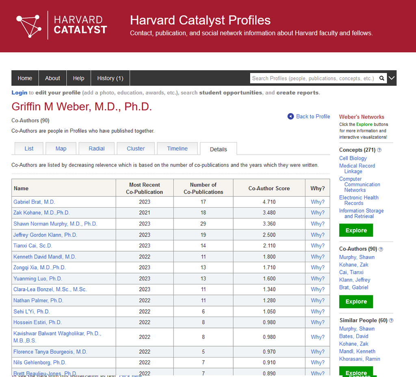Click Explore button under Co-Authors
This screenshot has height=377, width=416.
[356, 302]
